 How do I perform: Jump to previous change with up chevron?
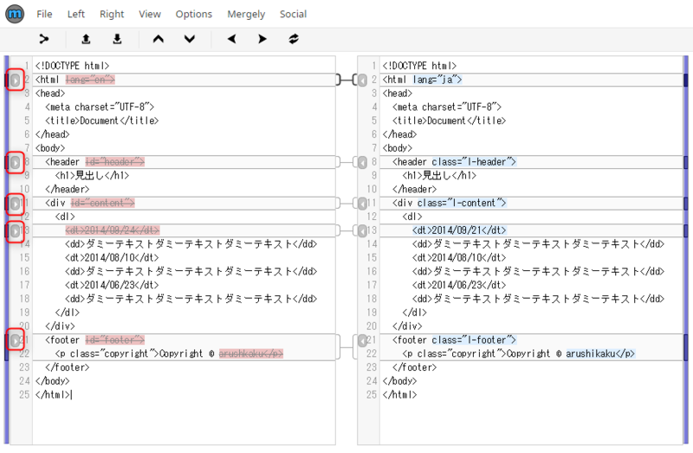coord(159,39)
